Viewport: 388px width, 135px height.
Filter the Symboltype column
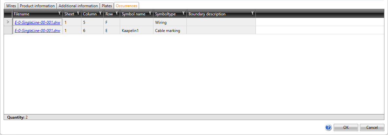point(183,14)
